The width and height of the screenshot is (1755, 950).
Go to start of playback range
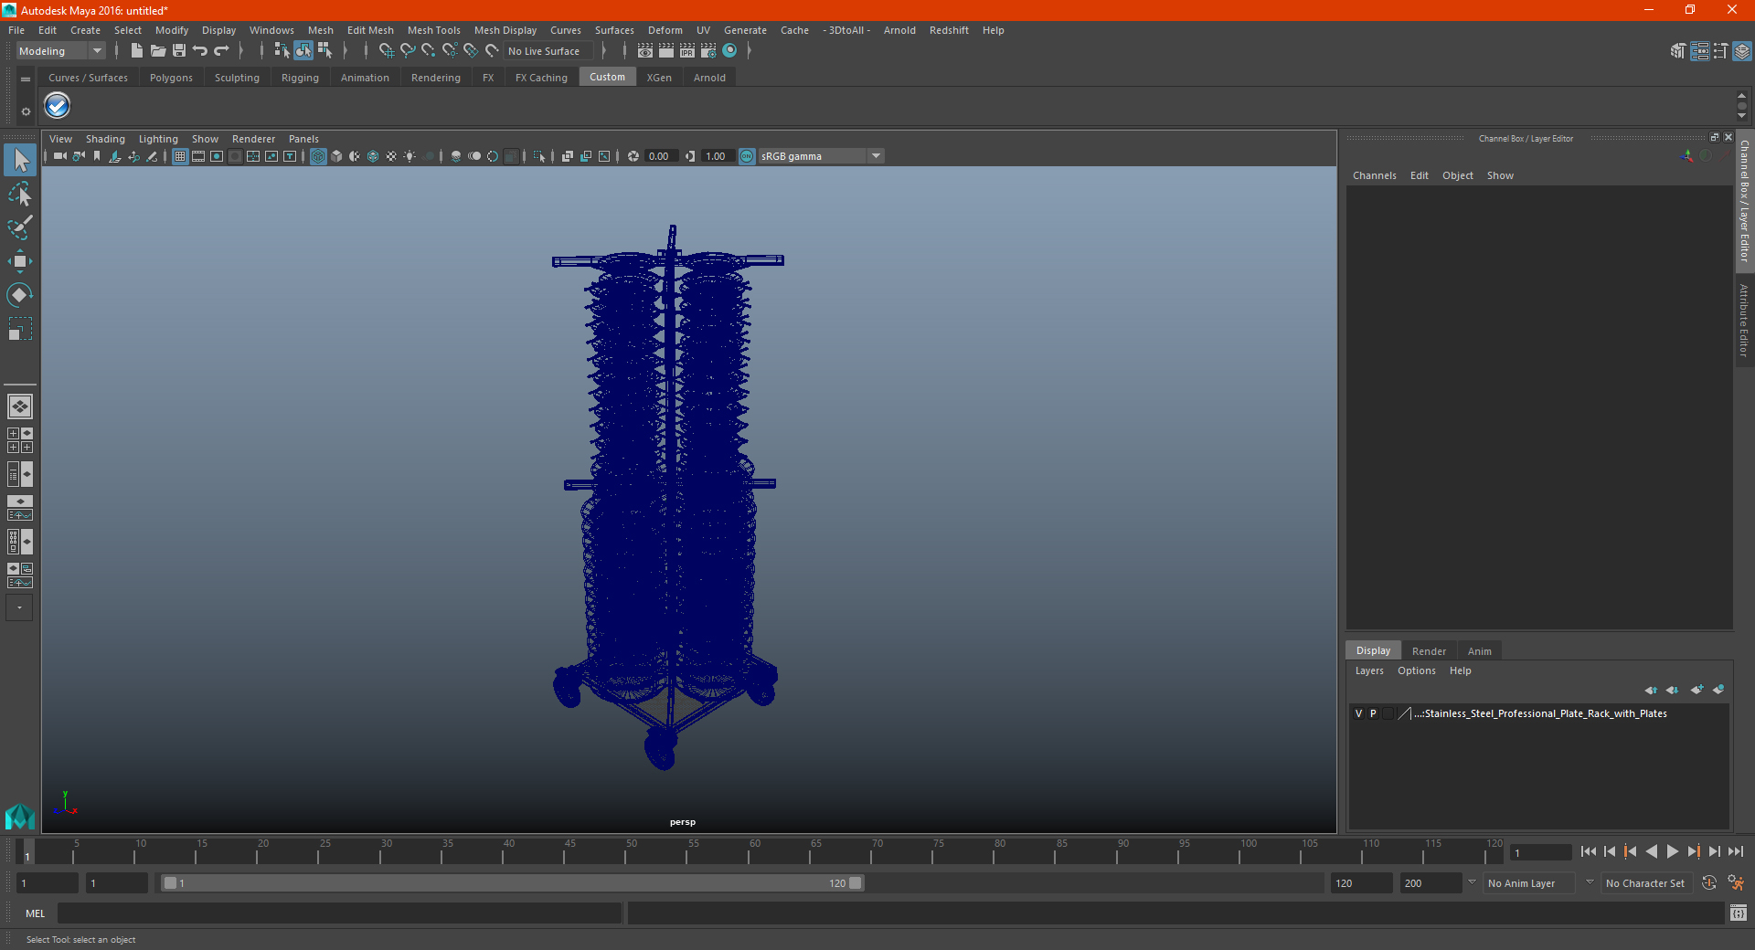1589,851
